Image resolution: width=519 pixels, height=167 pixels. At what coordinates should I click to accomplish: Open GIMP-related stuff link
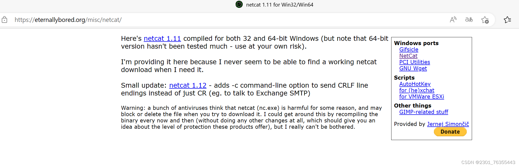click(424, 112)
